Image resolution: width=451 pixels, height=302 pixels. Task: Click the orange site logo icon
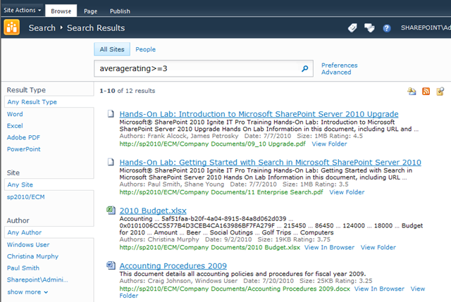(12, 27)
